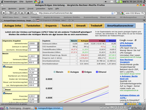Bookmark page with the star icon

[x=112, y=13]
